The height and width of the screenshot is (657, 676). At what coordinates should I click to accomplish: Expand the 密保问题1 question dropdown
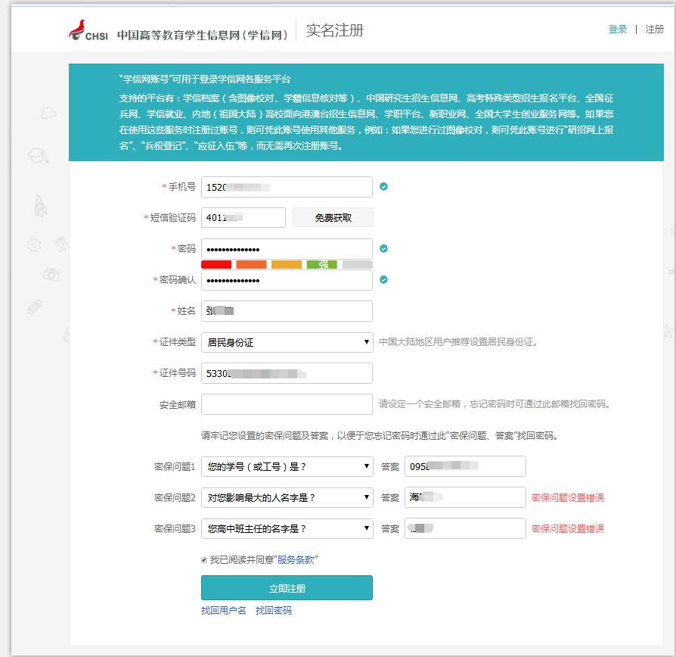(x=287, y=467)
